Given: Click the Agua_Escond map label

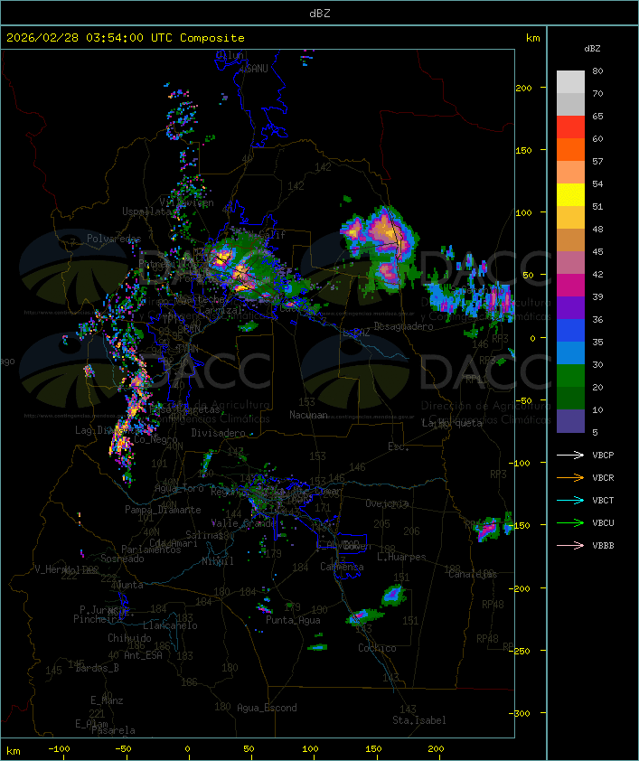Looking at the screenshot, I should 267,708.
